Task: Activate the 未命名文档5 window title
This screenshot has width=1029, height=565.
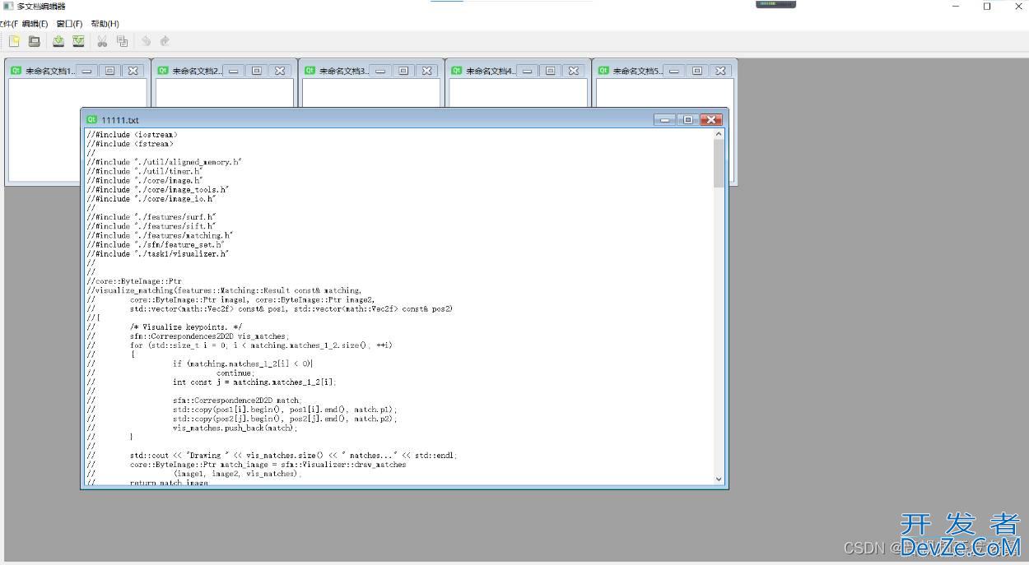Action: point(638,72)
